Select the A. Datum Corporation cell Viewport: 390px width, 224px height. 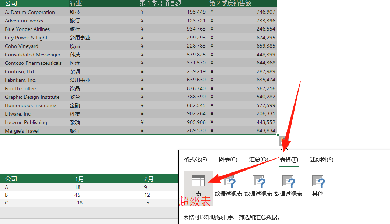29,12
